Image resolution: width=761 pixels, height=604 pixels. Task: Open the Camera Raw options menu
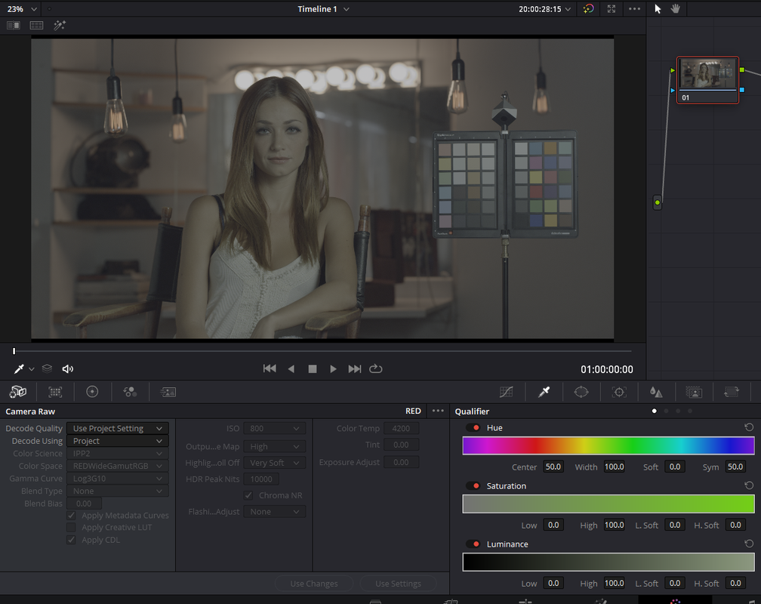pos(438,411)
